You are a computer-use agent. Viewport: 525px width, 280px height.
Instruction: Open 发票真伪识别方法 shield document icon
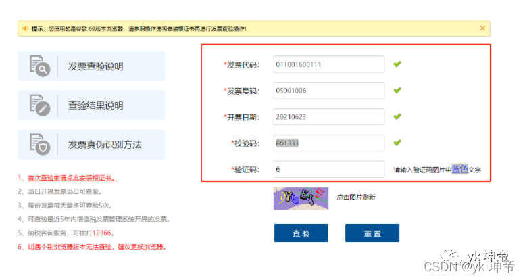(x=40, y=145)
